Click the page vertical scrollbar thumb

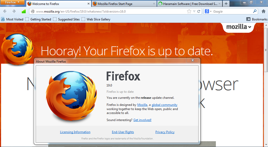click(266, 50)
